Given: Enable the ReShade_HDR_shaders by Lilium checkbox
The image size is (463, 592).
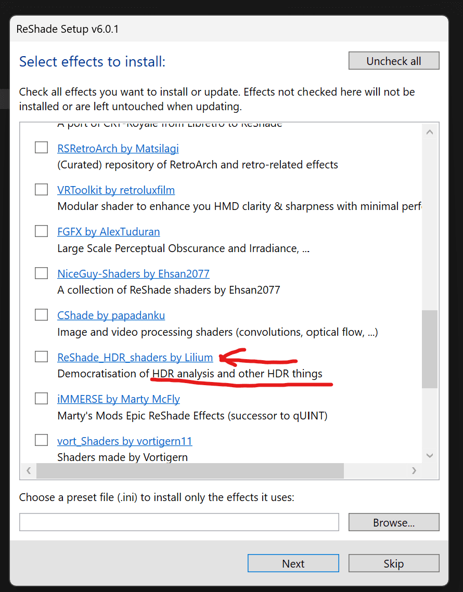Looking at the screenshot, I should [41, 357].
